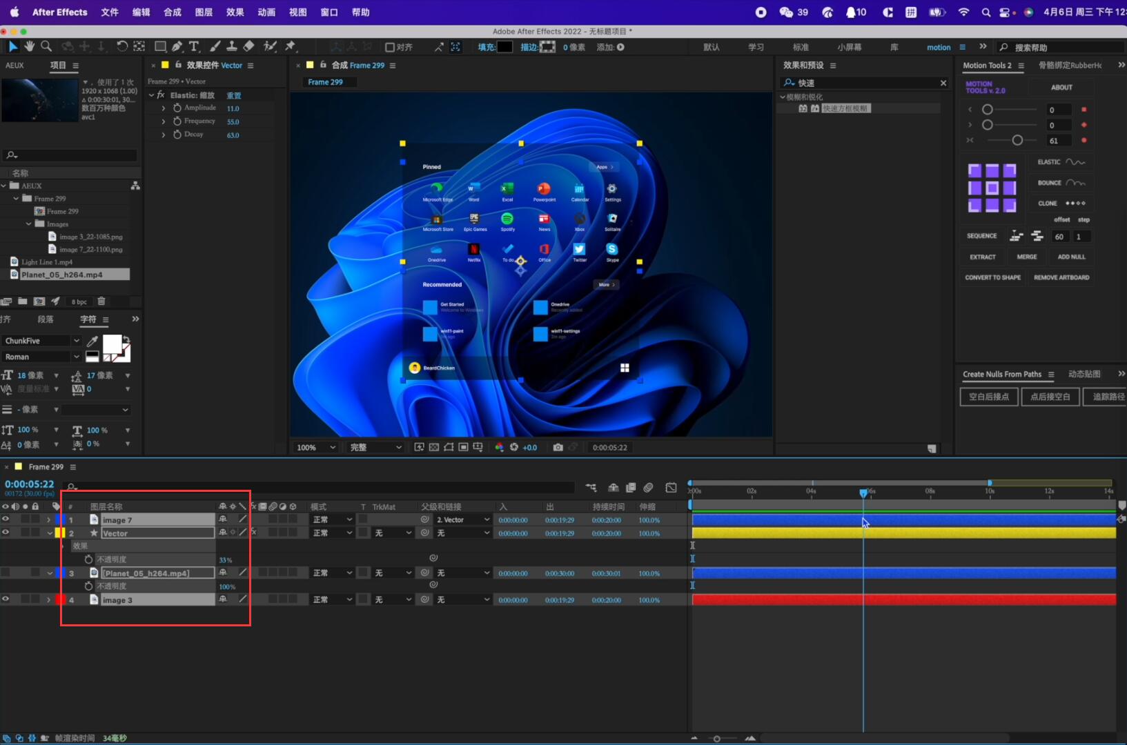This screenshot has height=745, width=1127.
Task: Select the Rotation tool
Action: pos(121,46)
